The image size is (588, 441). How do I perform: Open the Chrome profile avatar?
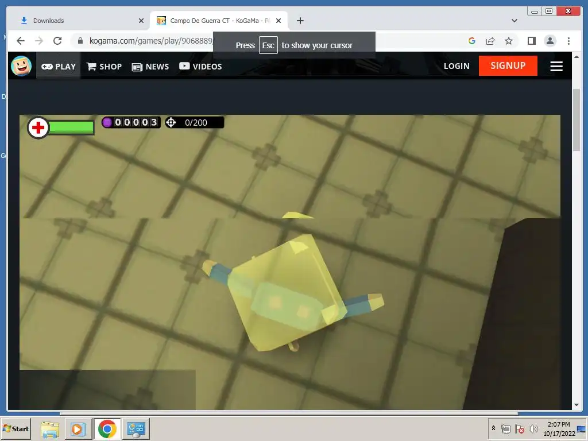(x=550, y=41)
